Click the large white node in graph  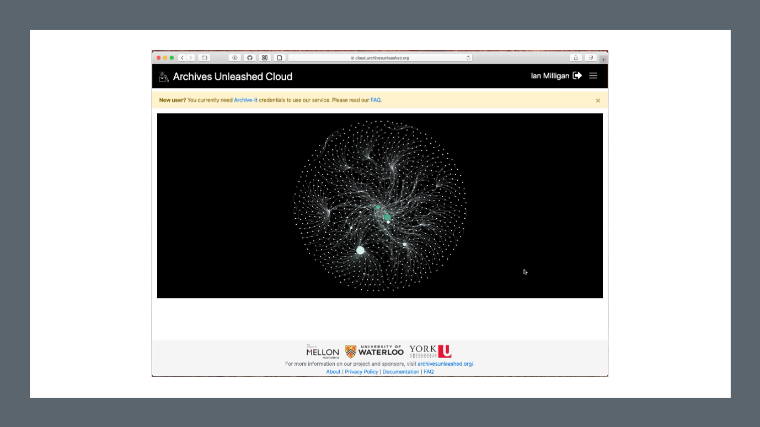point(360,250)
